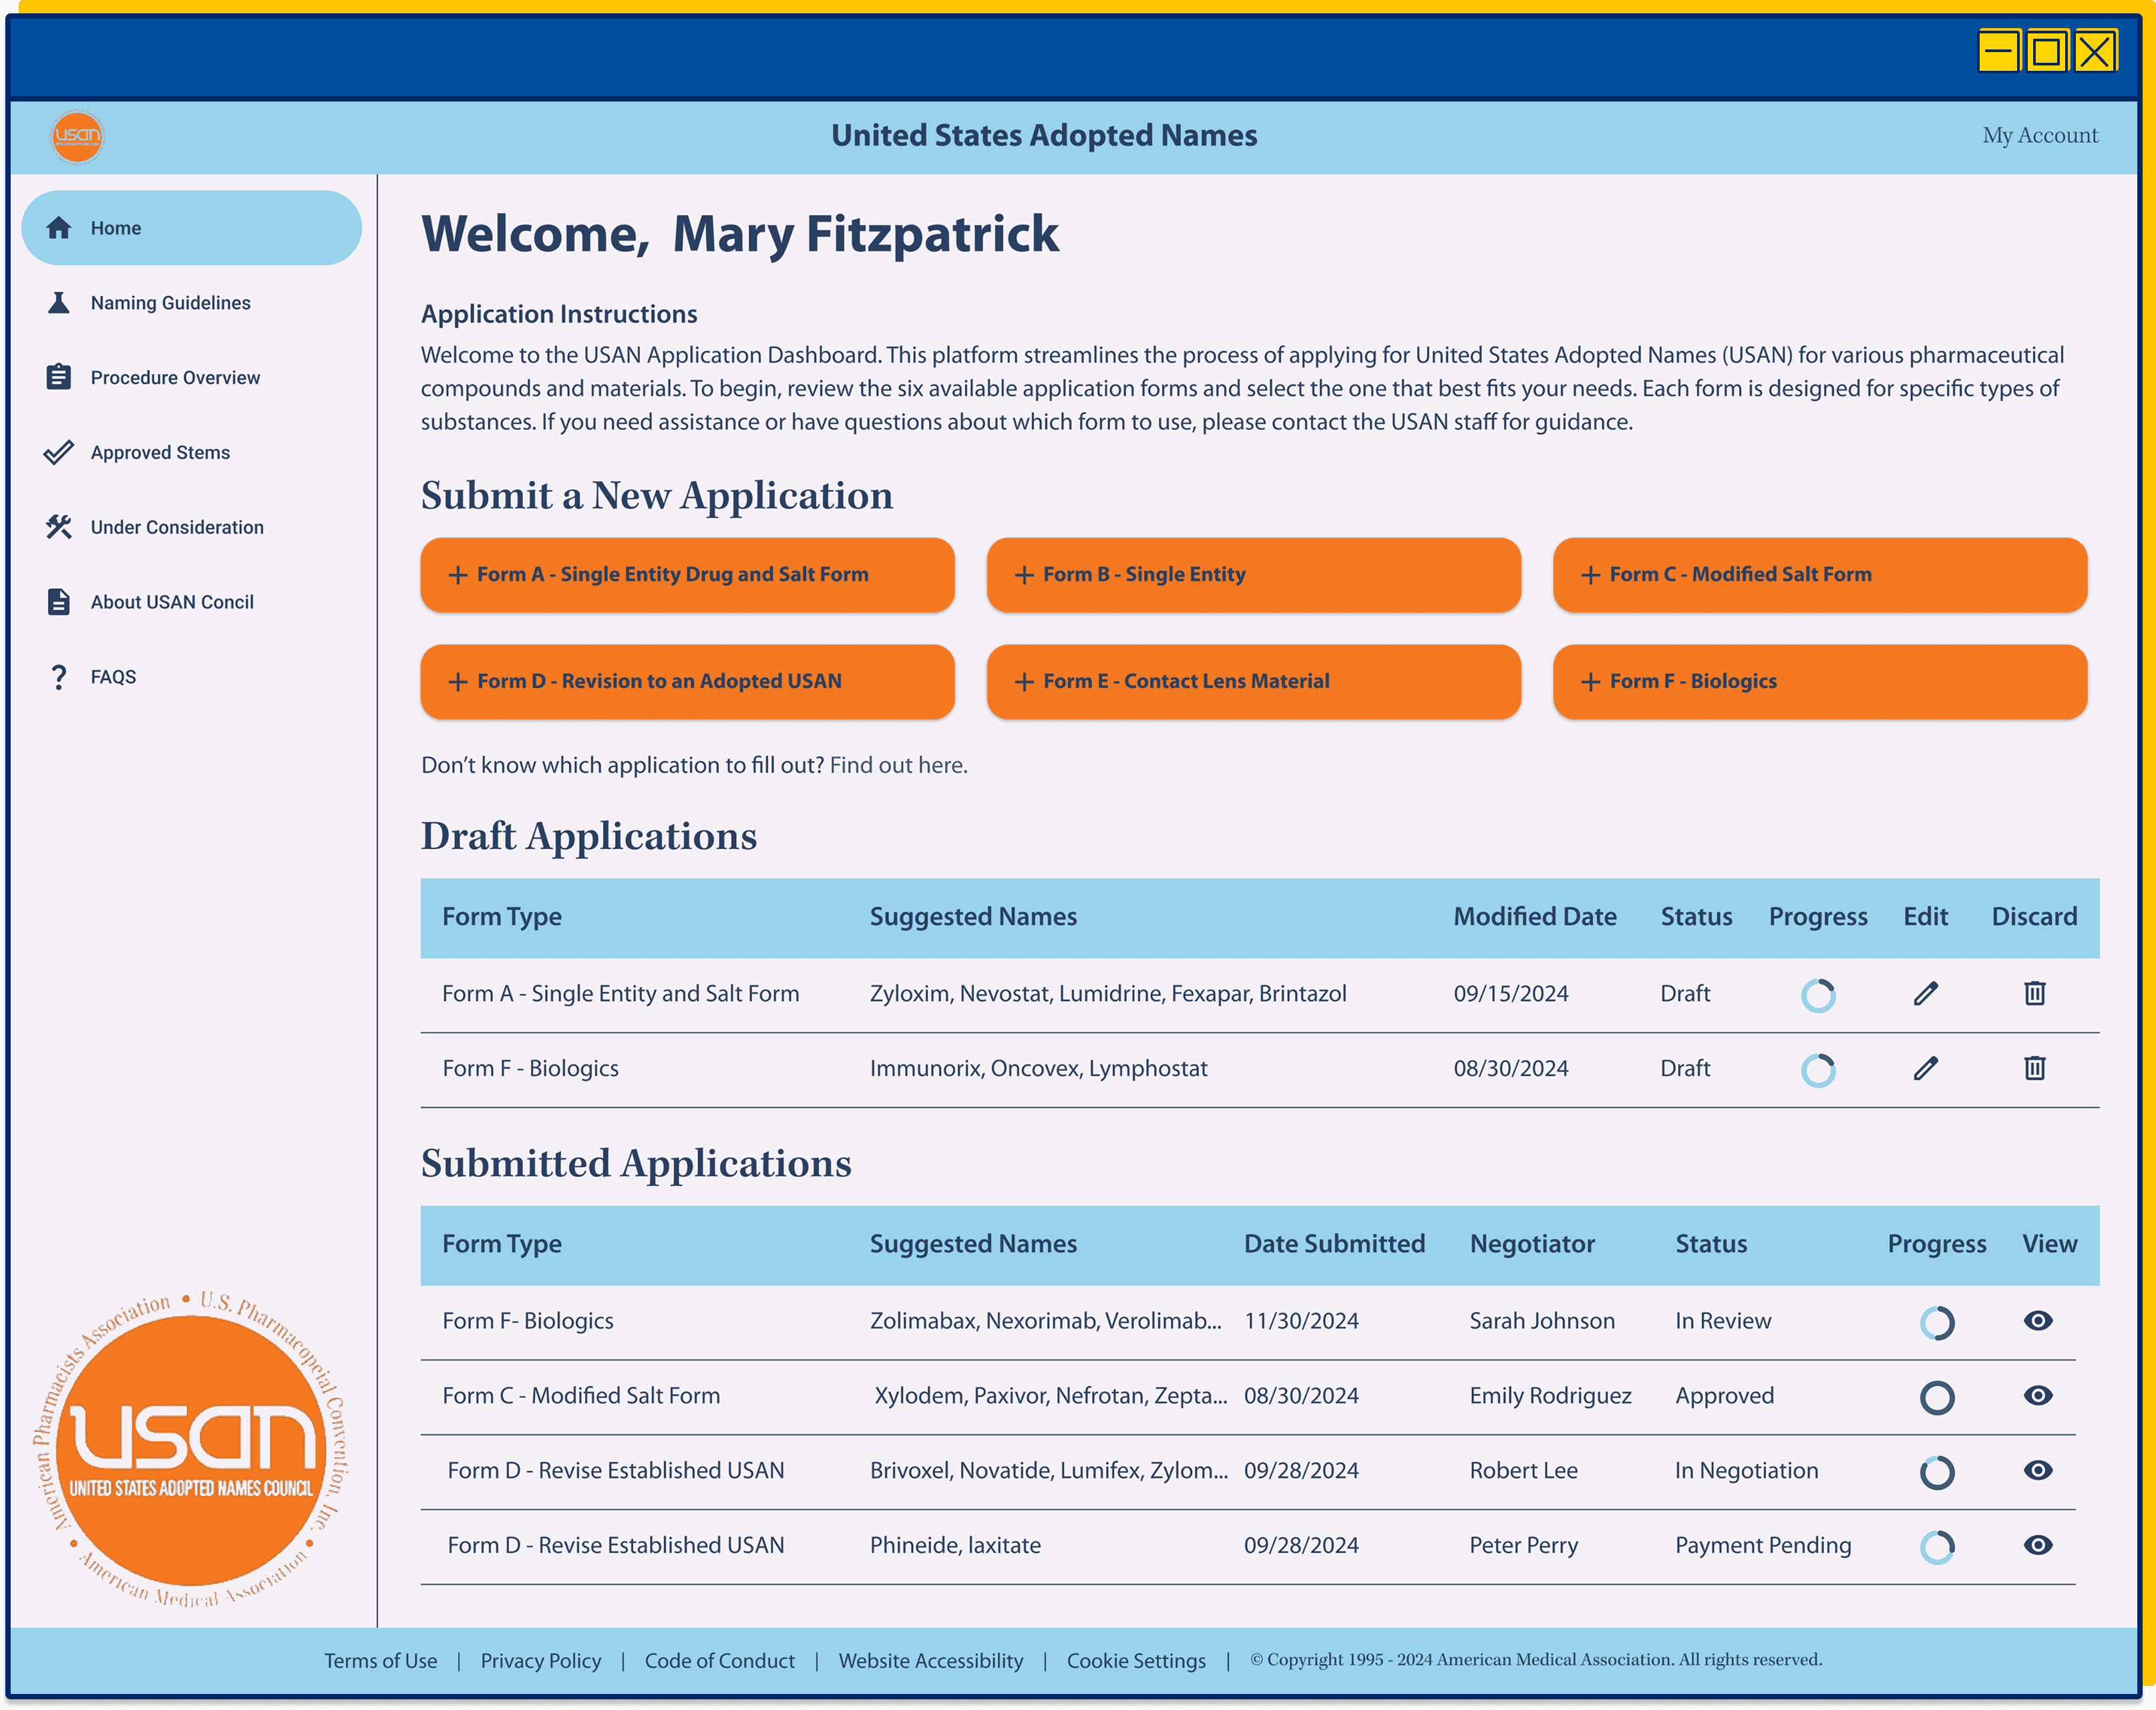Screen dimensions: 2156x1710
Task: Click the plus icon on Form D button
Action: click(x=458, y=682)
